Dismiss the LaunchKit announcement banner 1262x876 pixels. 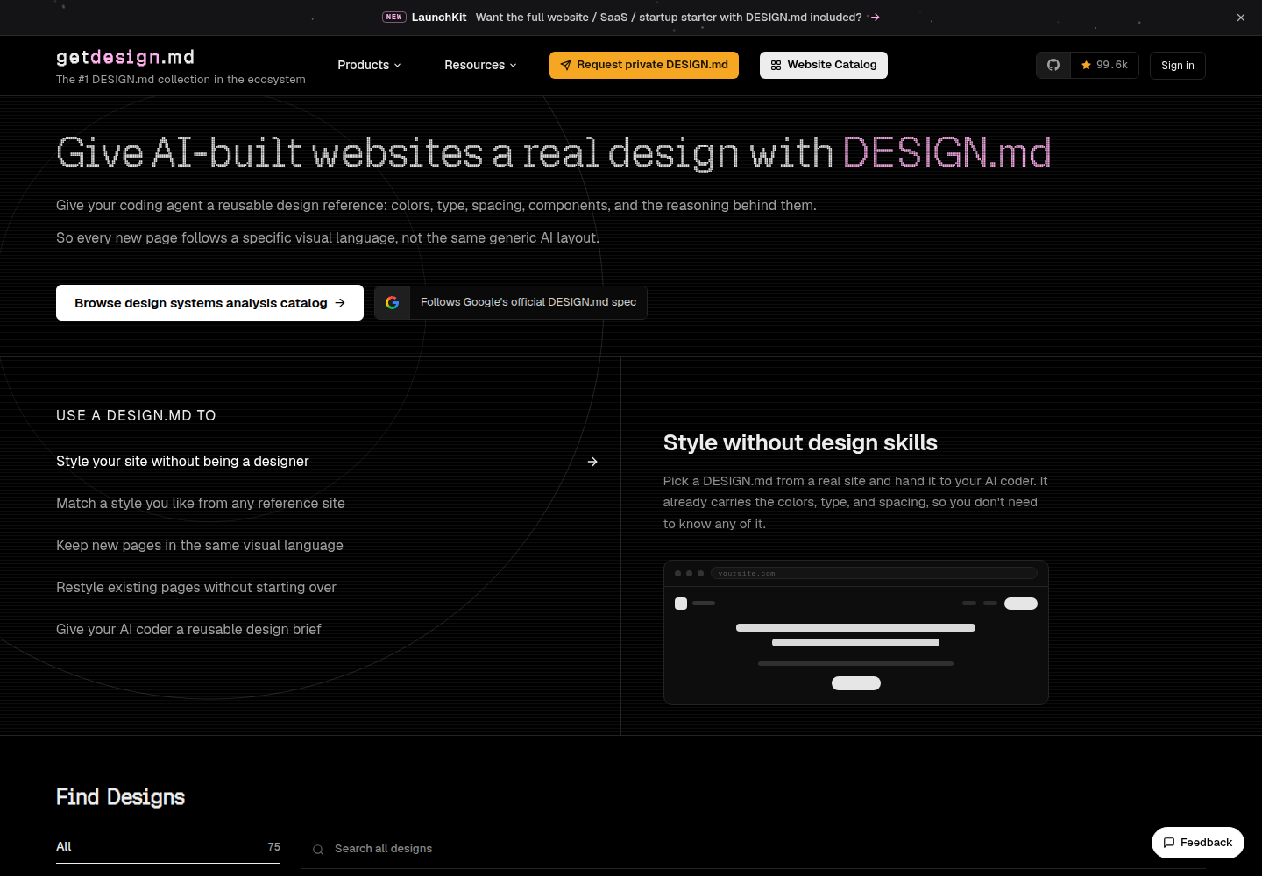[x=1241, y=18]
